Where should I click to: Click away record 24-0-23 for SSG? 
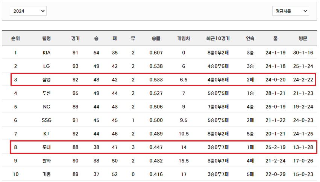(303, 120)
